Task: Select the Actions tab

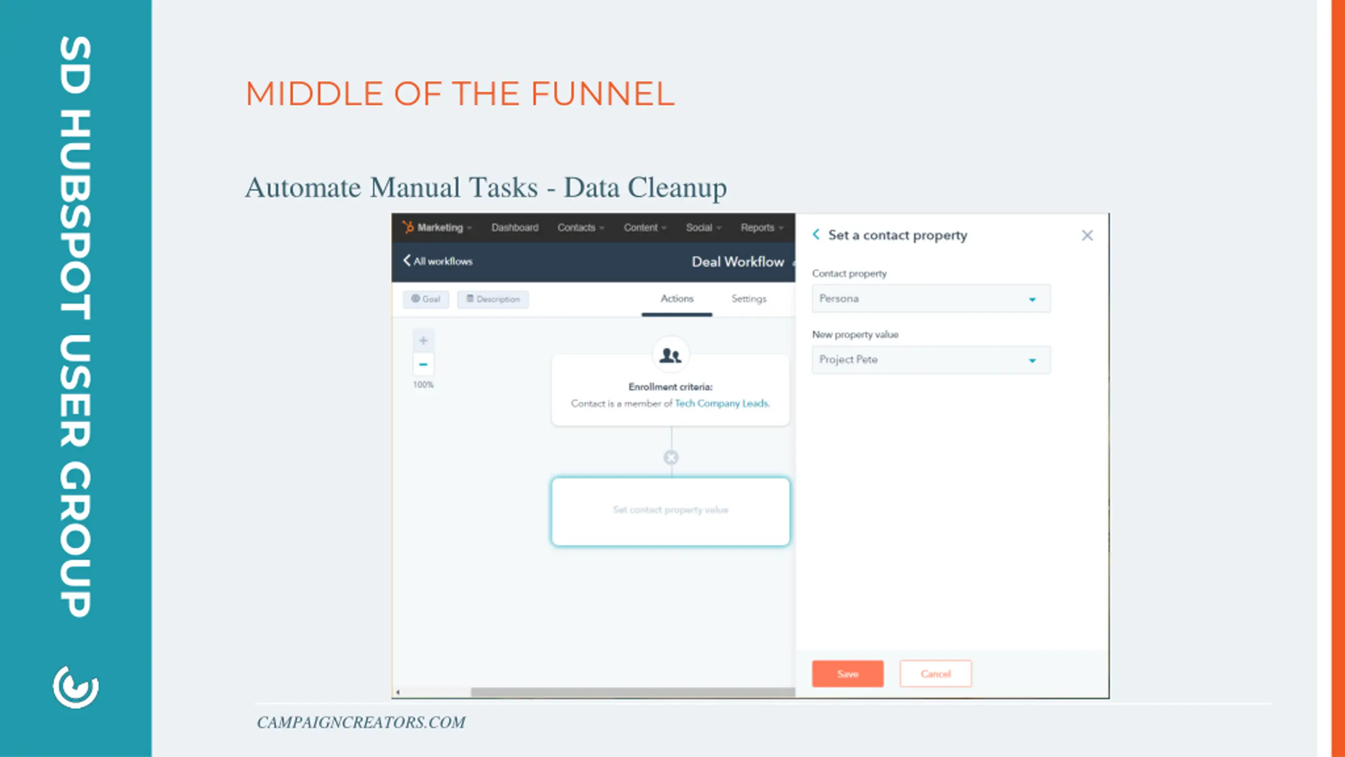Action: (x=677, y=299)
